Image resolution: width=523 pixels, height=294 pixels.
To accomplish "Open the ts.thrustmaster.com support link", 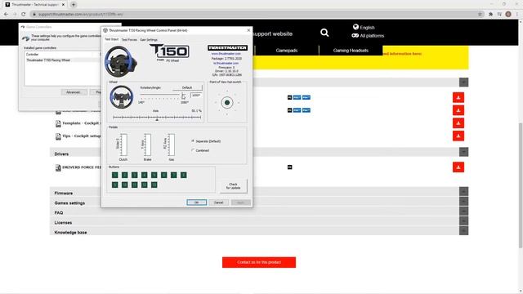I will coord(226,63).
